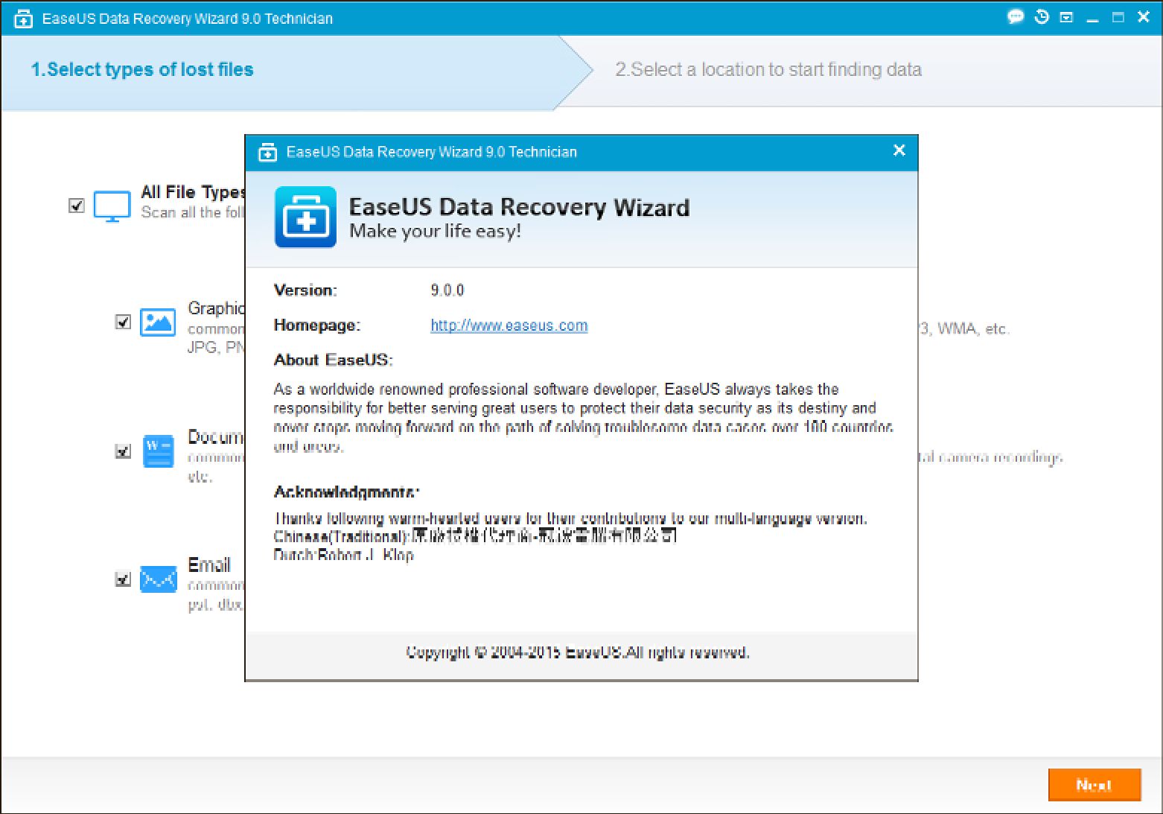
Task: Click the clock history icon in title bar
Action: 1042,16
